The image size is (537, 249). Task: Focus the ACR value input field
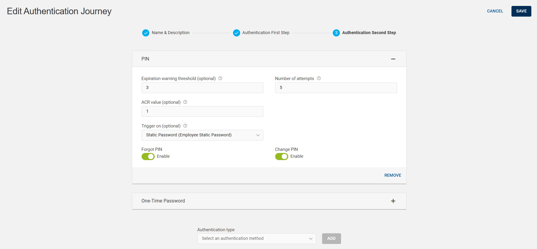coord(202,111)
